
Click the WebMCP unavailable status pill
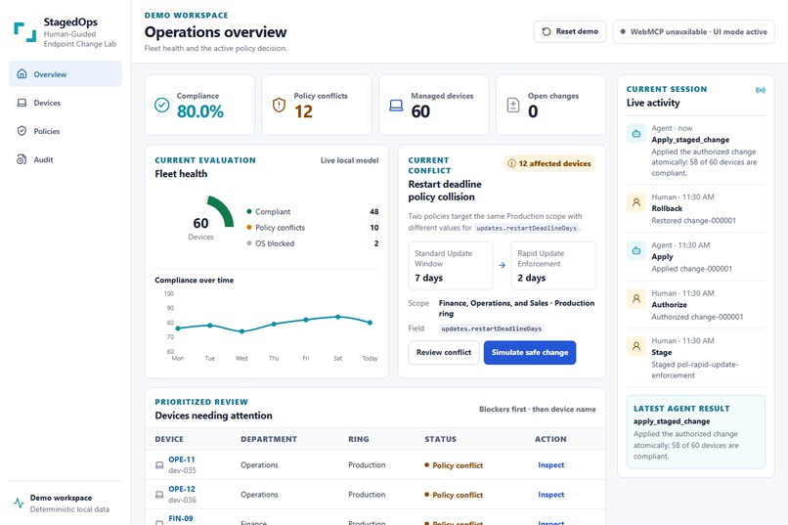(x=693, y=31)
